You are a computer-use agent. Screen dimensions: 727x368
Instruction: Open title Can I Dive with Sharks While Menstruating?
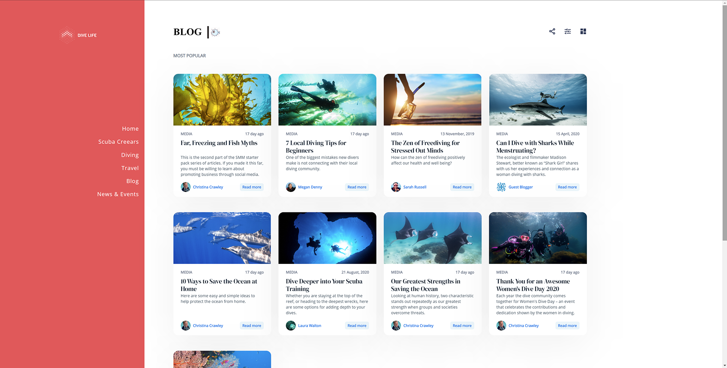tap(535, 147)
